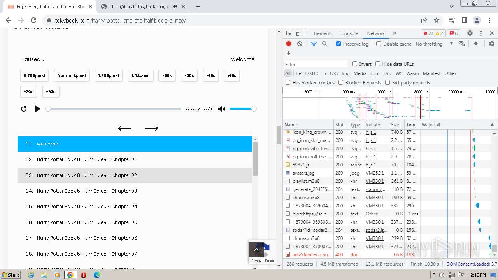
Task: Mute the player volume speaker icon
Action: [222, 109]
